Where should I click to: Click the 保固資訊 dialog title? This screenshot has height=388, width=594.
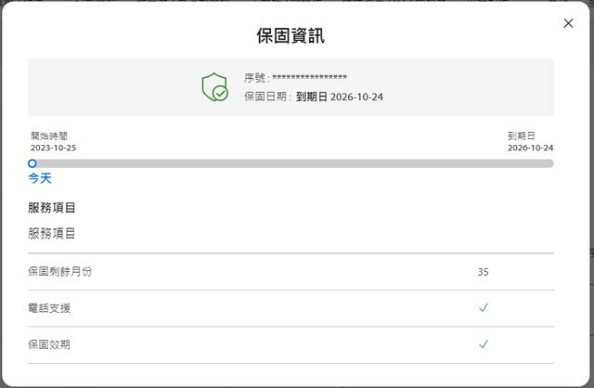291,36
